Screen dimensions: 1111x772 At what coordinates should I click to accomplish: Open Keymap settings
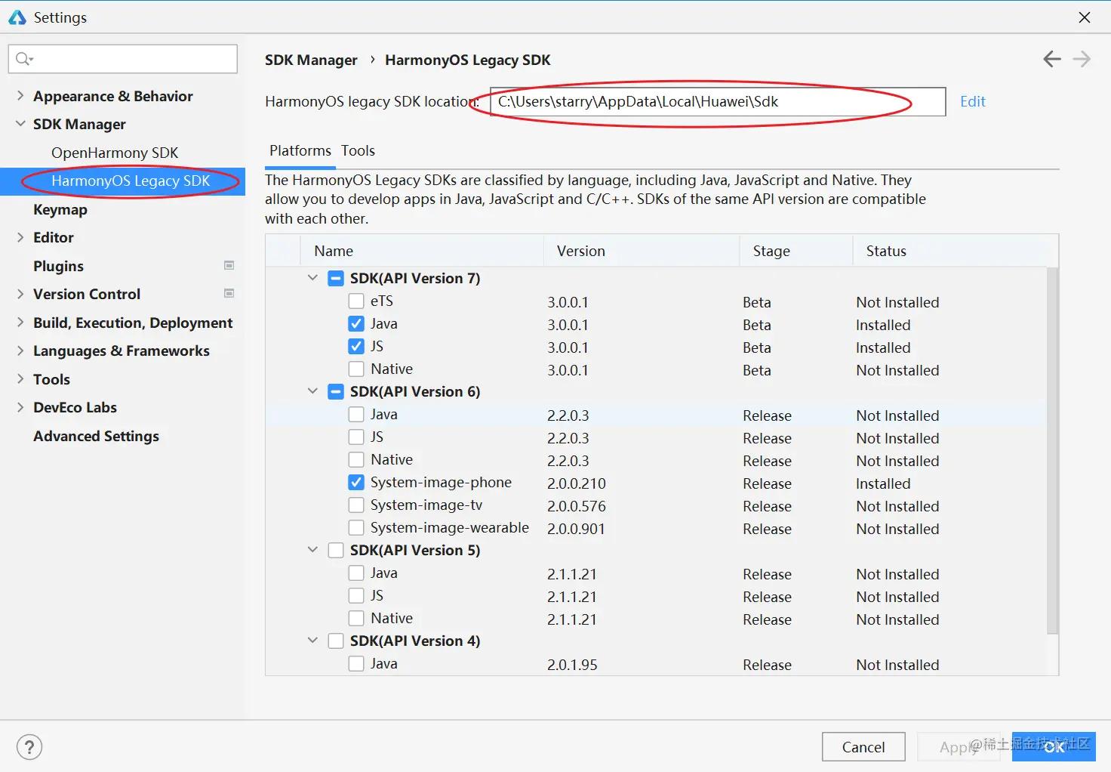coord(60,209)
